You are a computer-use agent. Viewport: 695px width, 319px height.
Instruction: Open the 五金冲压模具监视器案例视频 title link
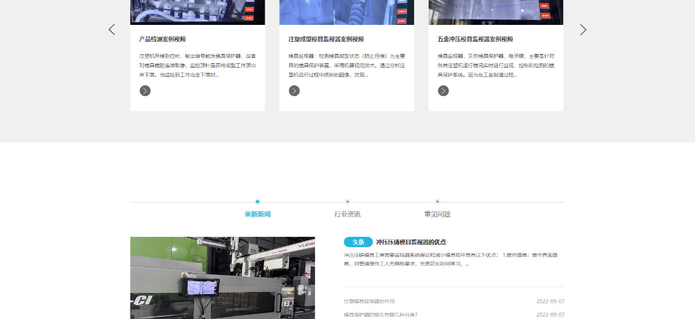[475, 39]
